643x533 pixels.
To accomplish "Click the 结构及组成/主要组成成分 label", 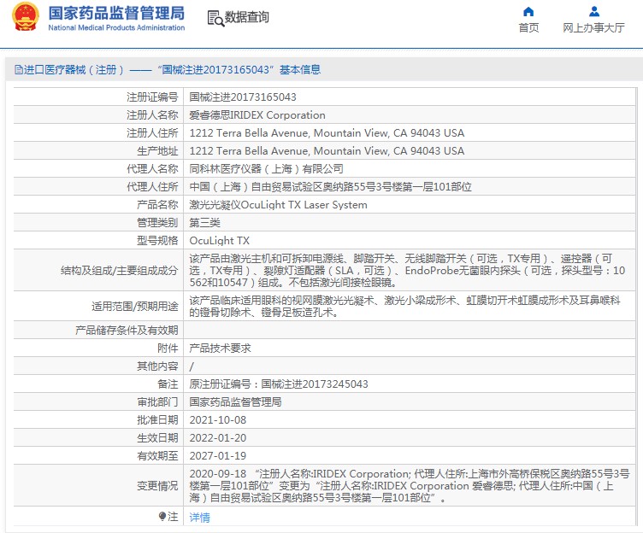I will (120, 271).
